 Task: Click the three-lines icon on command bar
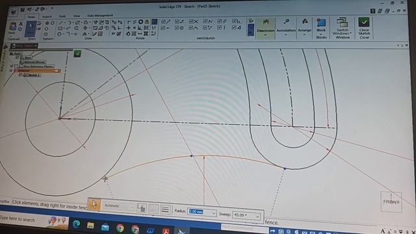[x=164, y=209]
